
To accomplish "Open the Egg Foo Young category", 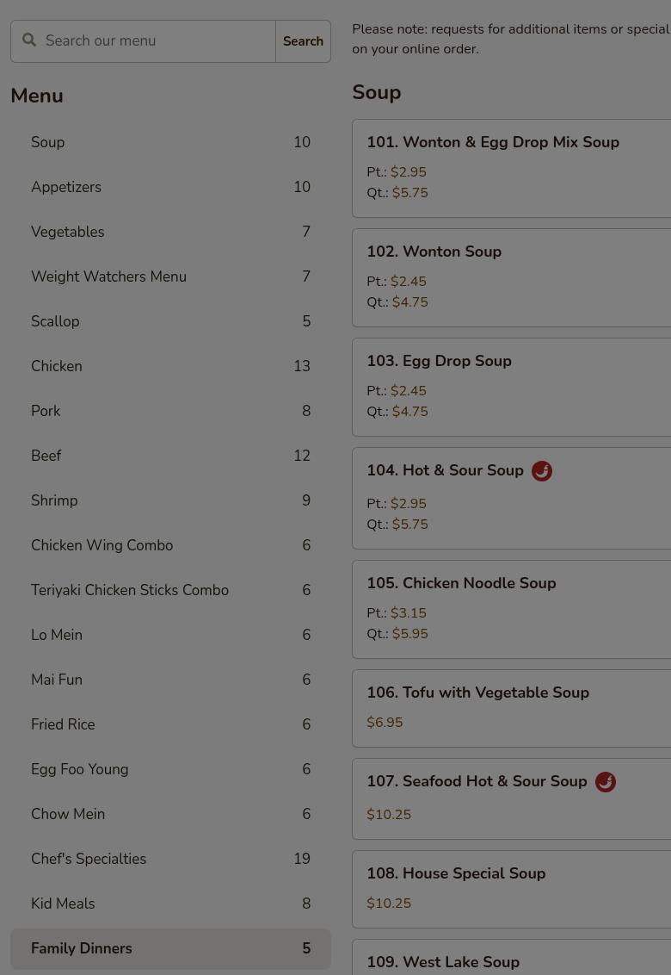I will (x=170, y=769).
